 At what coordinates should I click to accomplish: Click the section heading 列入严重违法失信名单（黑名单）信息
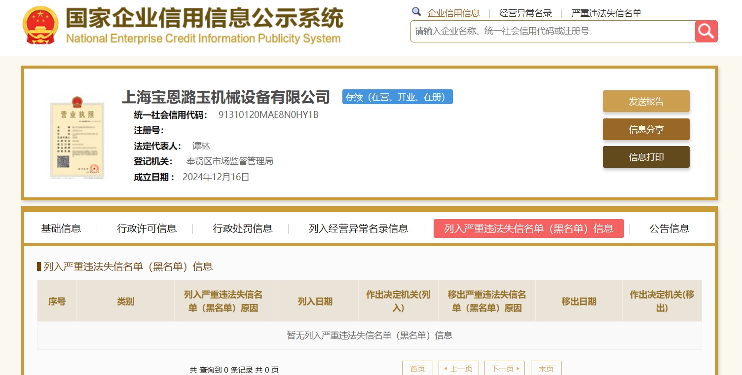pyautogui.click(x=128, y=266)
